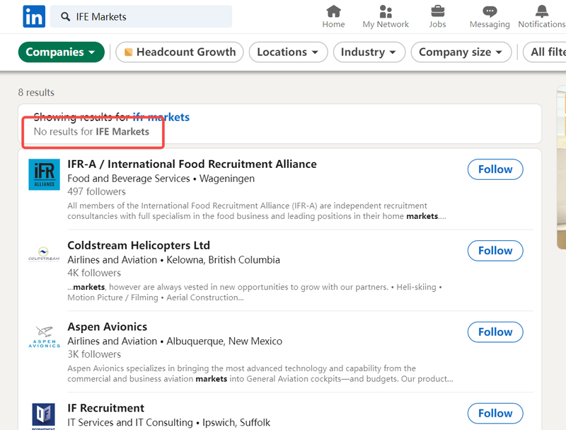Open All filters panel

[x=545, y=52]
